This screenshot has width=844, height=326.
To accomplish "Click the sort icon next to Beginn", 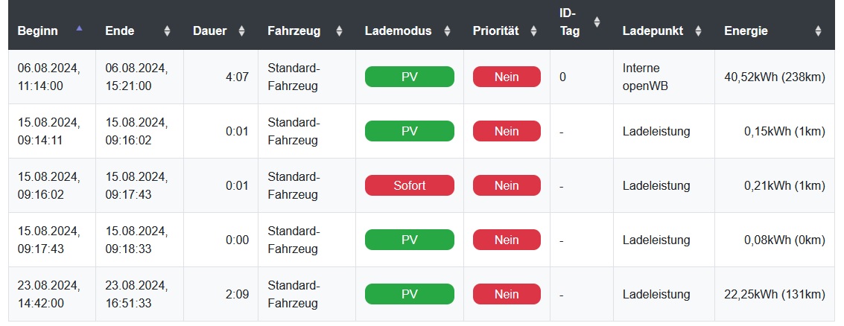I will [79, 29].
